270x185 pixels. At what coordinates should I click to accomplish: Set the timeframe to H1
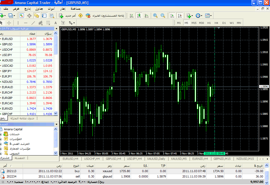pos(209,23)
